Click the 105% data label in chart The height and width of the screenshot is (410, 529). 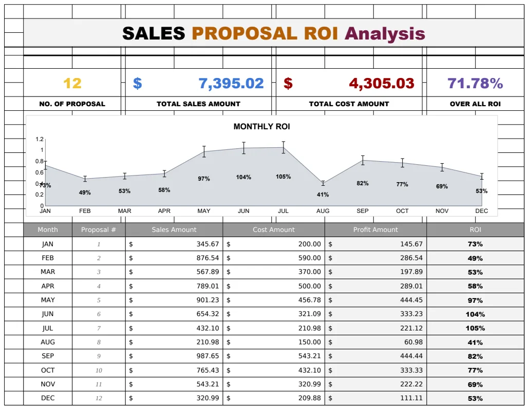[x=283, y=177]
